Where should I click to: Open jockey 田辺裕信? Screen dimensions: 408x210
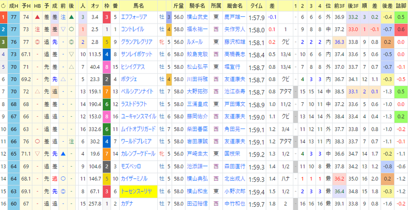[x=197, y=204]
